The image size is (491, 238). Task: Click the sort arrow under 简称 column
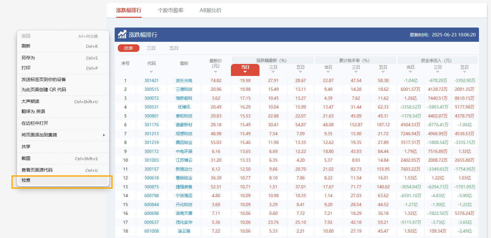tap(184, 72)
